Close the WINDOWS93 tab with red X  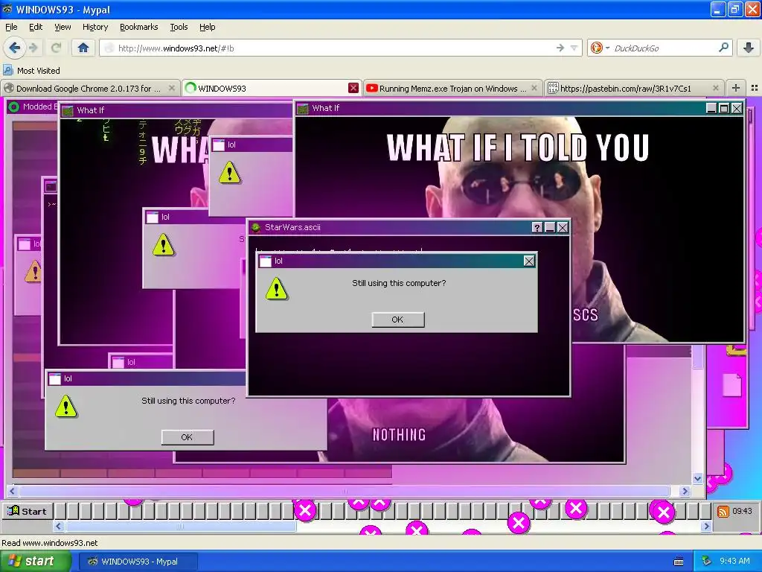(353, 88)
